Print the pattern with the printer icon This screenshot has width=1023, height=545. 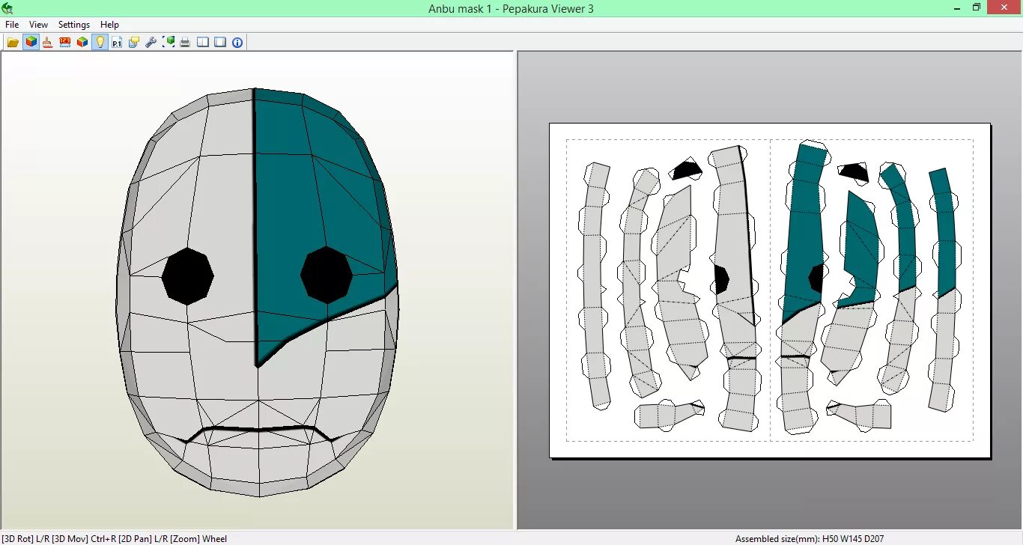point(185,43)
